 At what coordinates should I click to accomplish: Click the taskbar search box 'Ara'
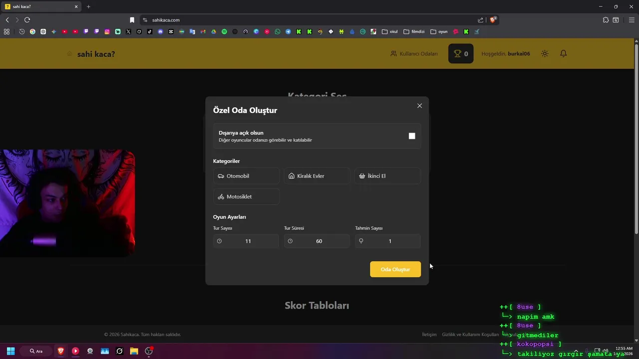[36, 351]
